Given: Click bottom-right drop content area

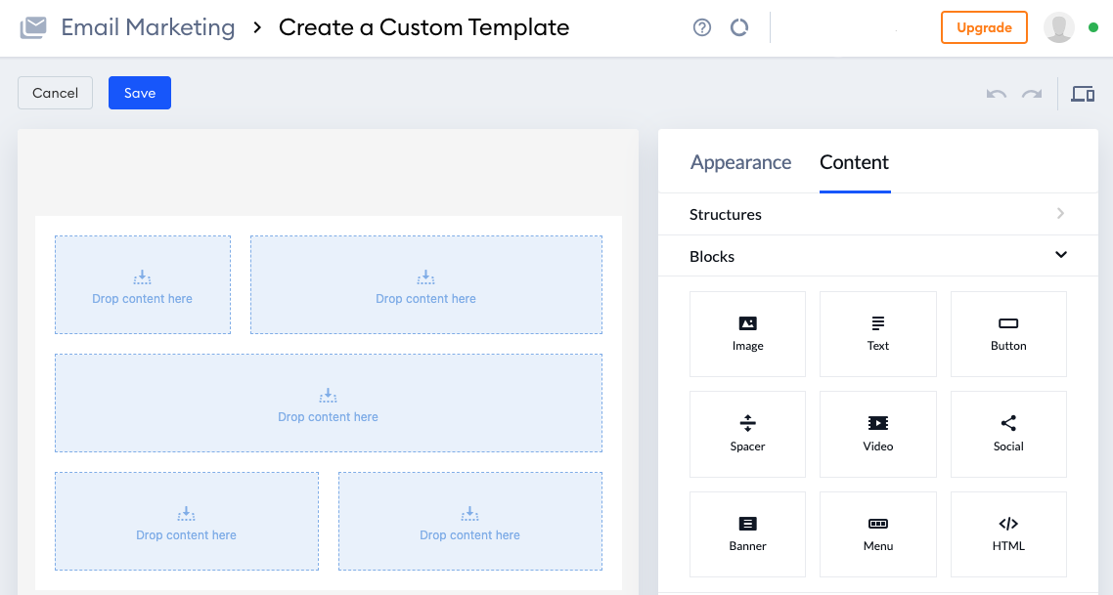Looking at the screenshot, I should tap(469, 522).
